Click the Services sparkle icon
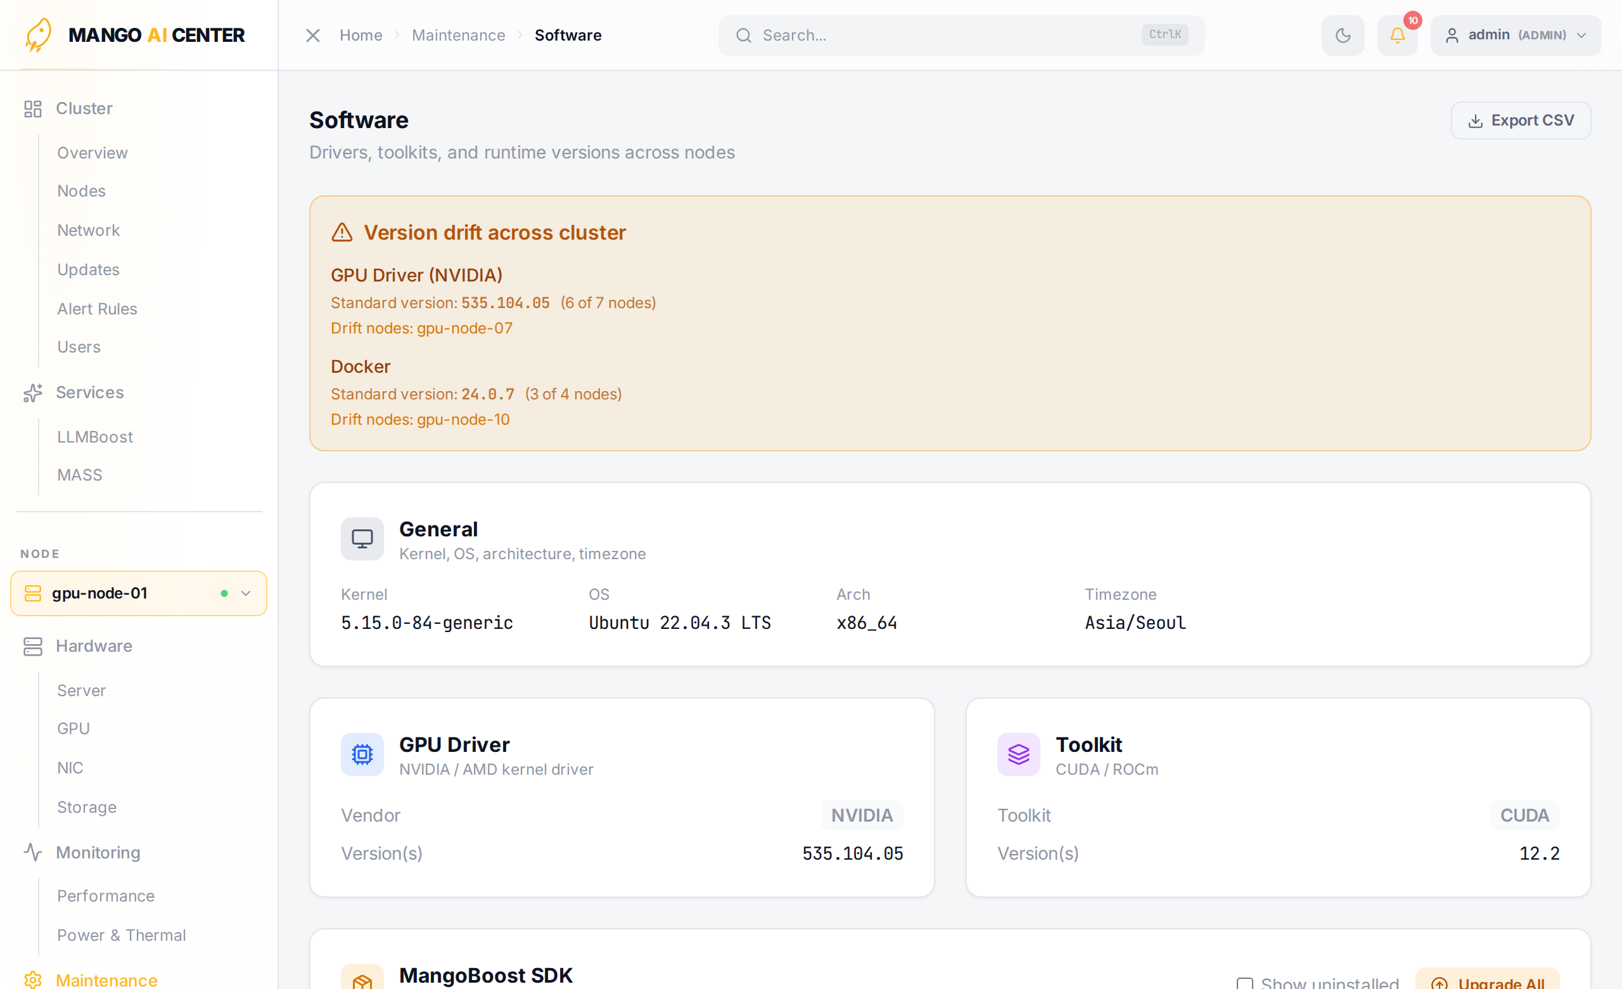 click(x=33, y=393)
